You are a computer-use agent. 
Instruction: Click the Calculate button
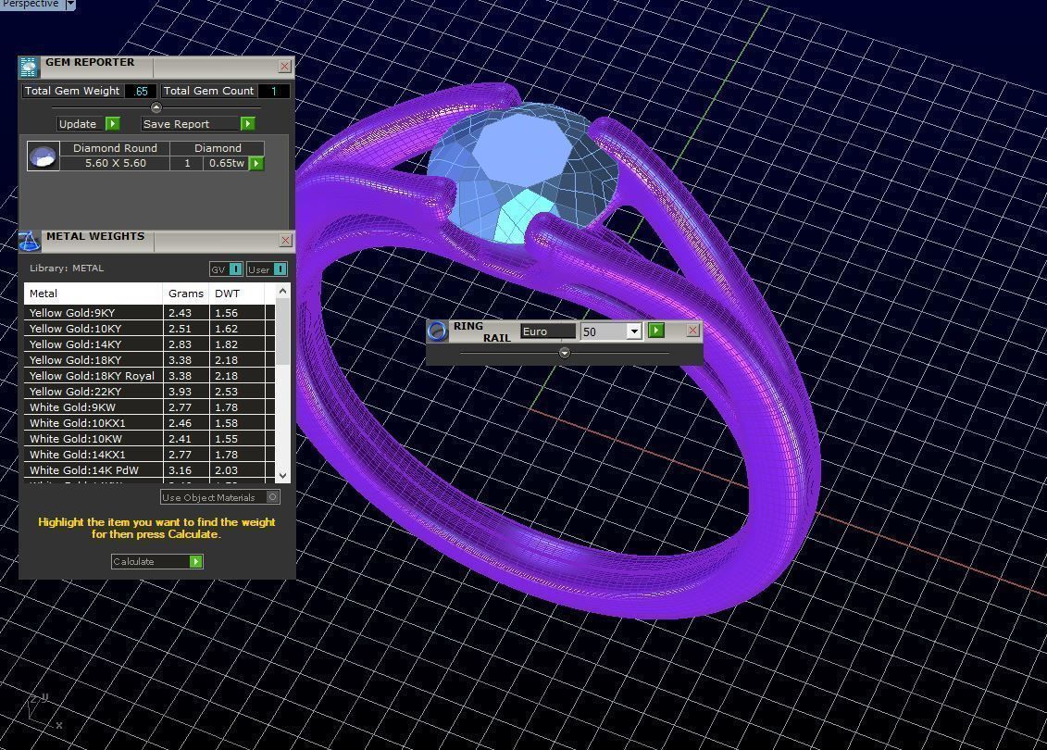point(157,562)
